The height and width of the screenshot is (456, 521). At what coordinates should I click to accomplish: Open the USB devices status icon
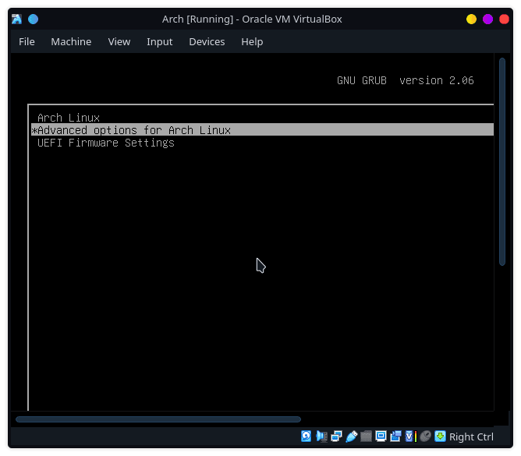click(351, 436)
